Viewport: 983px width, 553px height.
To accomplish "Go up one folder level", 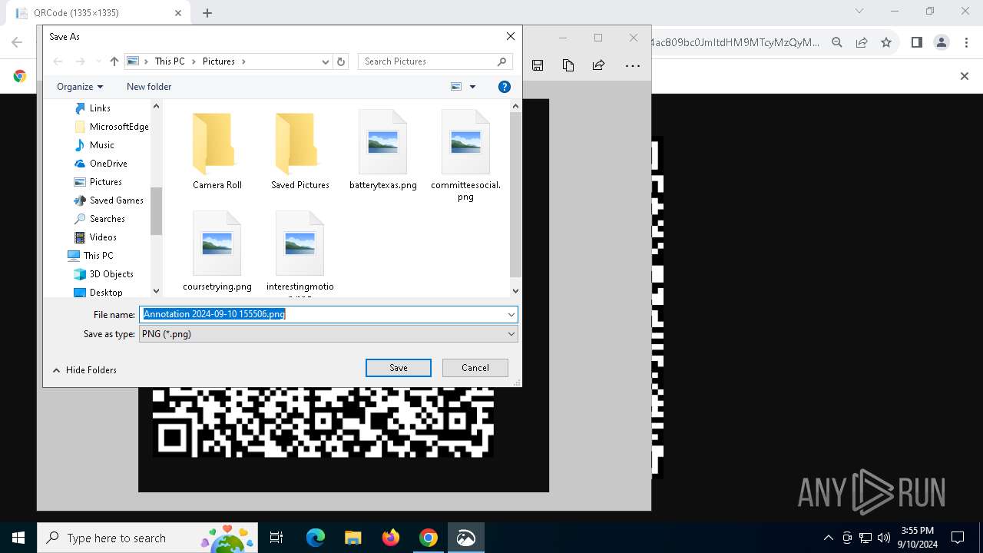I will 114,61.
